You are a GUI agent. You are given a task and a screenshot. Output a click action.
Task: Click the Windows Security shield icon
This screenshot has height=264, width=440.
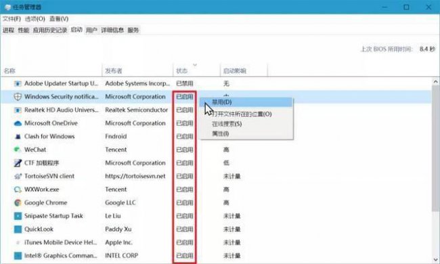click(x=18, y=97)
